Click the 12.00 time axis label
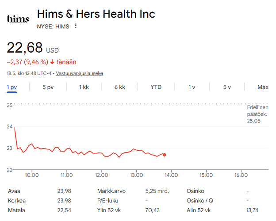 pos(101,175)
